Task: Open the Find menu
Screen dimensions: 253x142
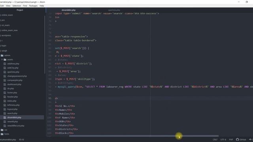Action: coord(25,6)
